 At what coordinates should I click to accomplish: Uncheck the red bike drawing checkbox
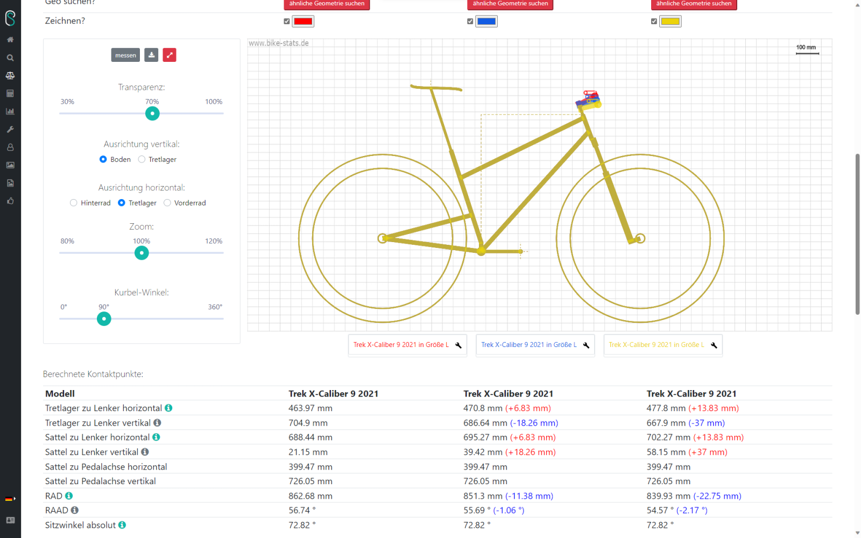(287, 22)
